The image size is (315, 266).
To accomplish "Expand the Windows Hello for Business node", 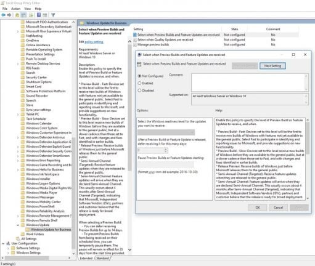I will (18, 170).
